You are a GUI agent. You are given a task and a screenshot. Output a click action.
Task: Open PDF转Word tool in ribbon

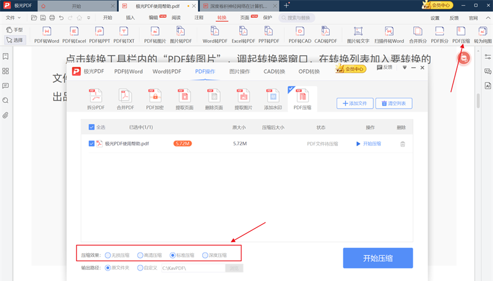47,35
